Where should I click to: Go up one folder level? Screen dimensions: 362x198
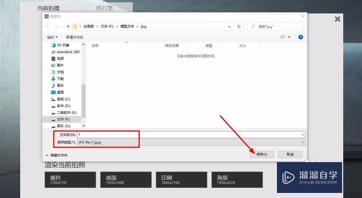68,26
